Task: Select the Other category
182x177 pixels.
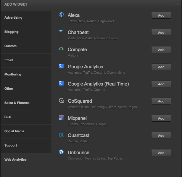Action: (26, 89)
